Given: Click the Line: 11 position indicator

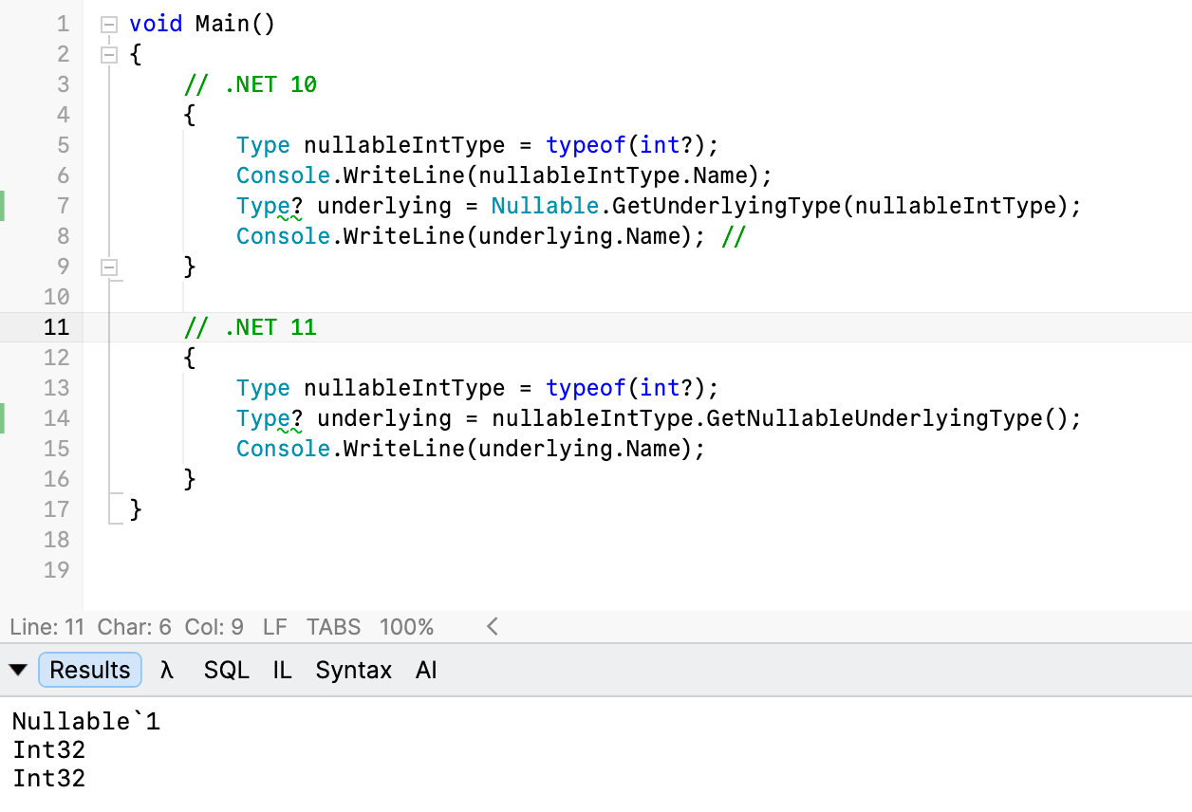Looking at the screenshot, I should click(x=47, y=627).
